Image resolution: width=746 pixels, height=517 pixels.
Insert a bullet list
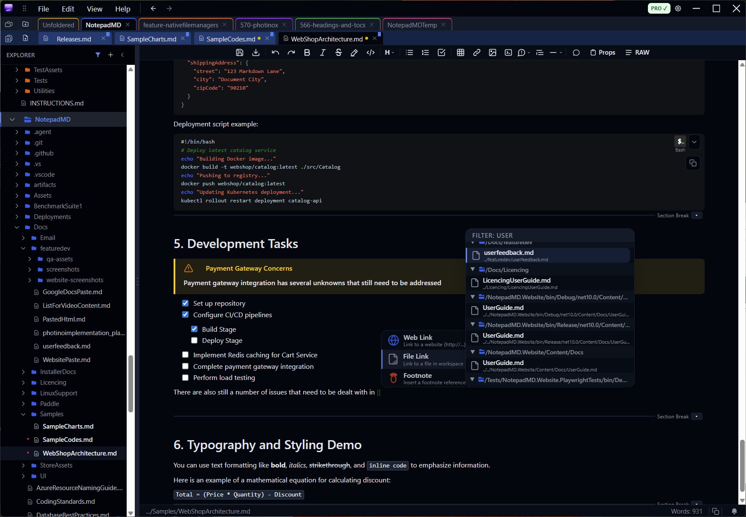point(409,53)
